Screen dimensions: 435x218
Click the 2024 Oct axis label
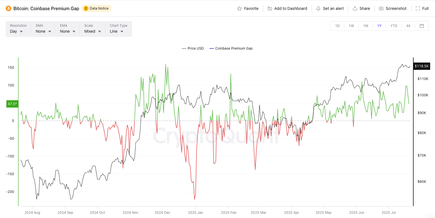tap(97, 213)
